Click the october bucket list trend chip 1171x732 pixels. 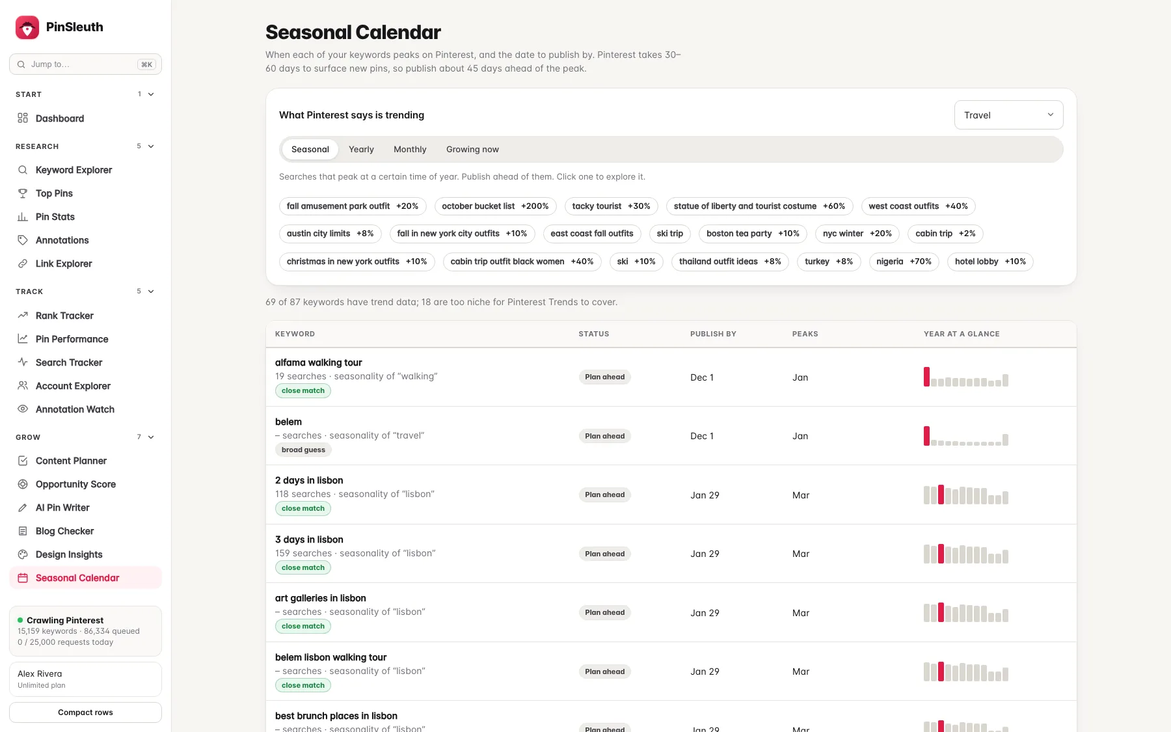coord(495,206)
